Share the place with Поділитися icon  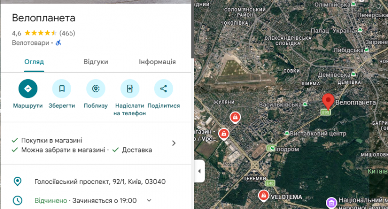coord(164,88)
